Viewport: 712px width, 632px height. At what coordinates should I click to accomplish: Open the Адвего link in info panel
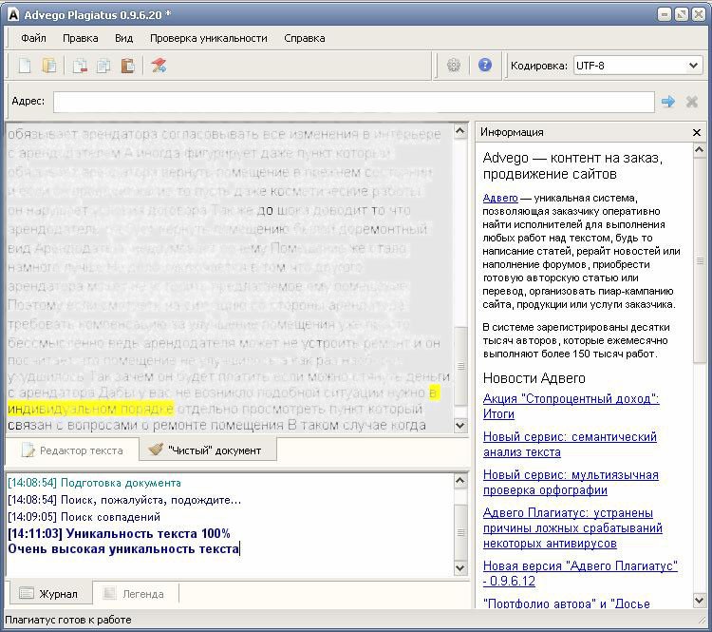point(500,198)
